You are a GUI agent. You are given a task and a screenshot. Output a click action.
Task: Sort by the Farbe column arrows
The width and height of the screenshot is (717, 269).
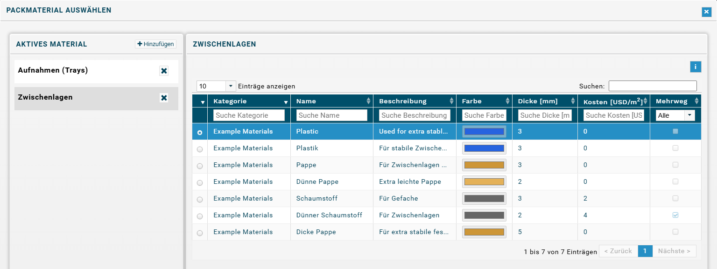click(507, 101)
